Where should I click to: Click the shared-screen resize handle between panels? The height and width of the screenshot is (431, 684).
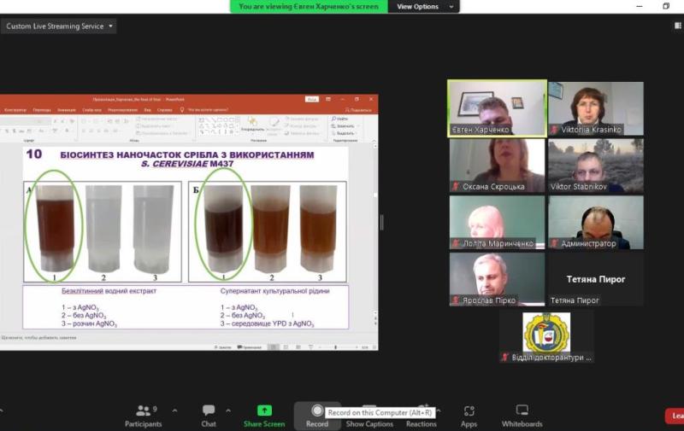click(x=382, y=223)
